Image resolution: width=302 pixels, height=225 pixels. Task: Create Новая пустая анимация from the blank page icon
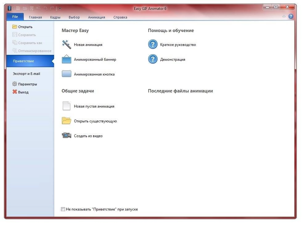[88, 106]
